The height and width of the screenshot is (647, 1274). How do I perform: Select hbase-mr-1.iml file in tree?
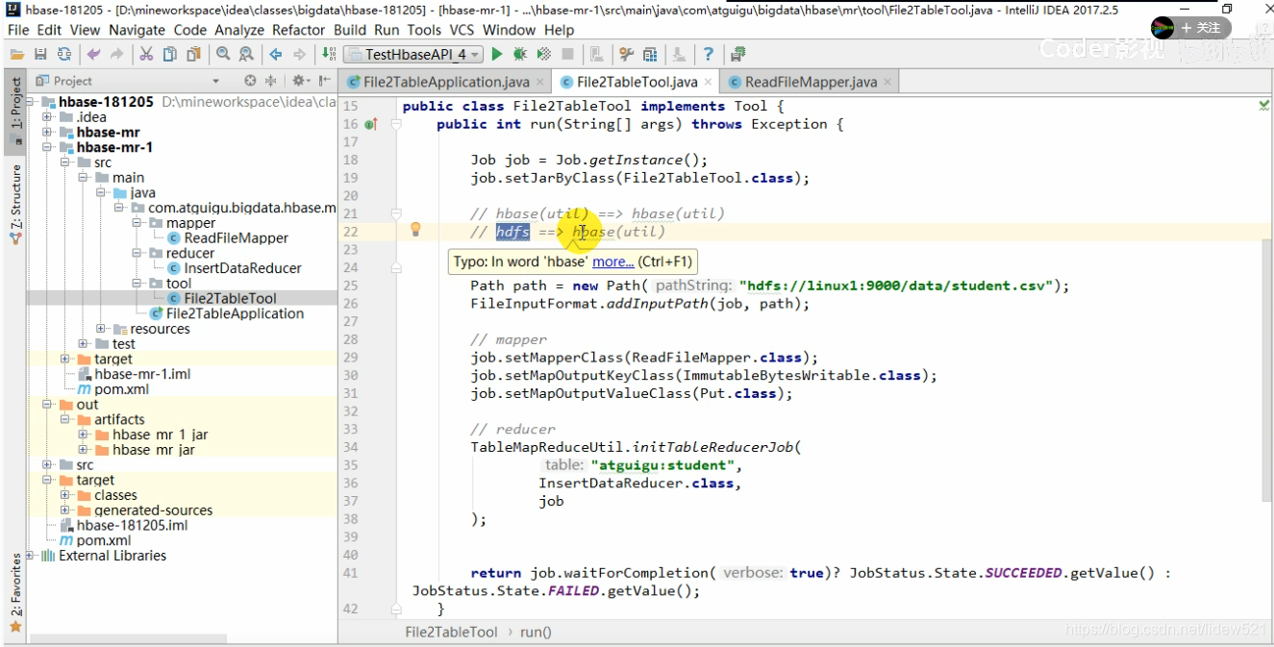click(142, 374)
